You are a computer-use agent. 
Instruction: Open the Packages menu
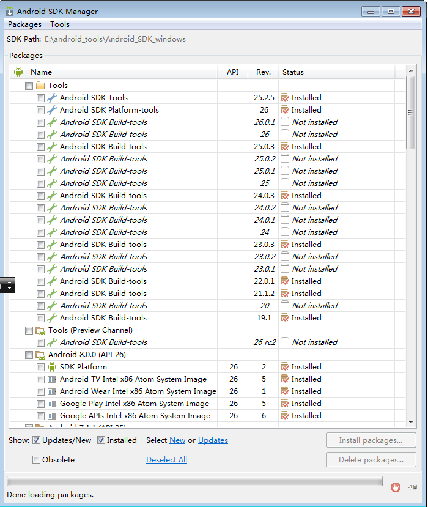pyautogui.click(x=24, y=24)
